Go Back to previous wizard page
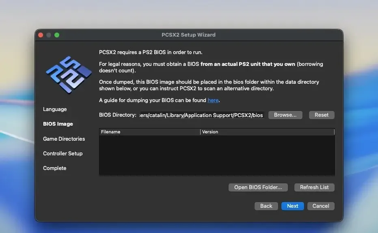The width and height of the screenshot is (378, 233). (266, 206)
